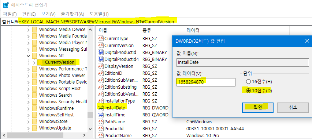
Task: Expand the WindowsRuntime key
Action: [29, 108]
